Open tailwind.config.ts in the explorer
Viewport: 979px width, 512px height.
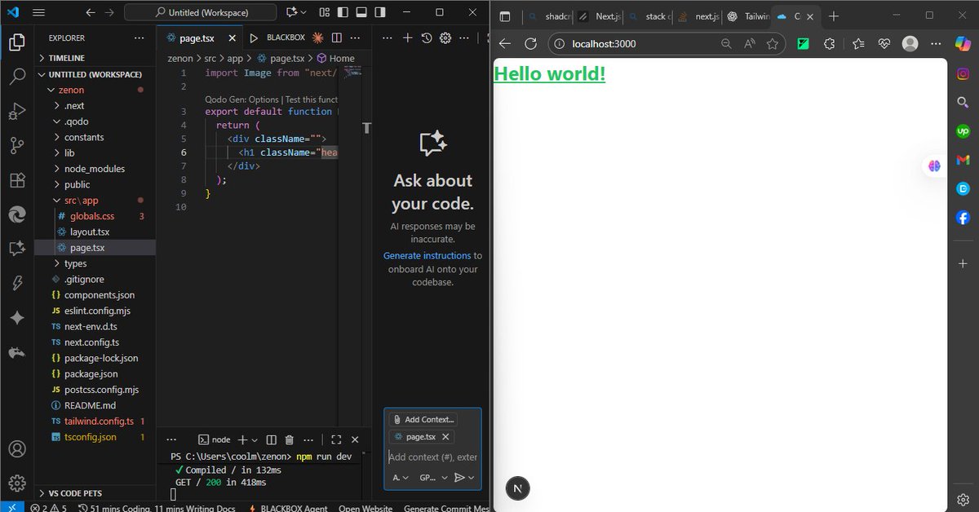97,421
